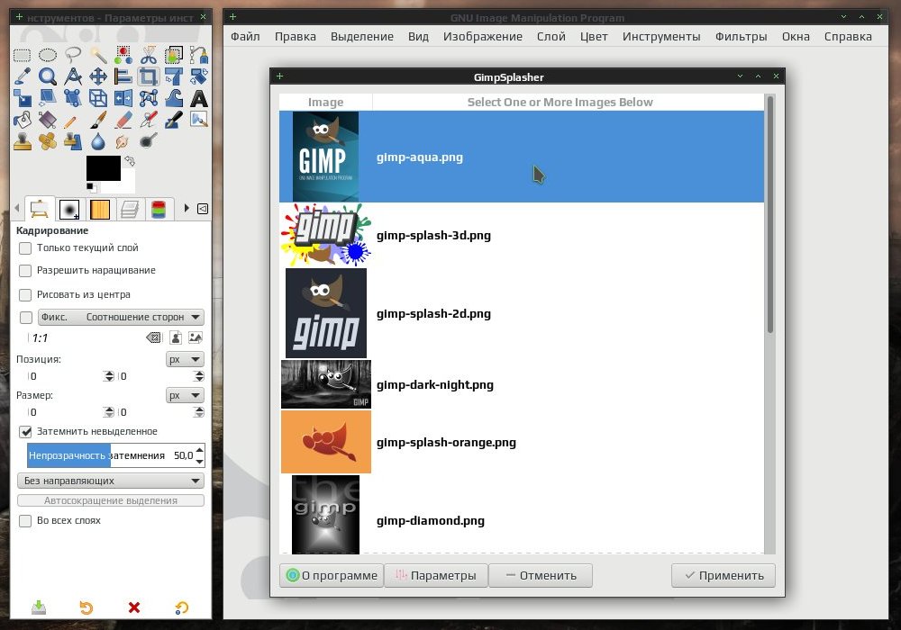Open the Файл menu

(245, 37)
